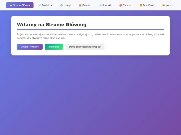The image size is (181, 135).
Task: Click the picture icon beside Galeria
Action: point(80,5)
